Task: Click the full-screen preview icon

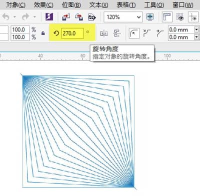Action: (150, 17)
